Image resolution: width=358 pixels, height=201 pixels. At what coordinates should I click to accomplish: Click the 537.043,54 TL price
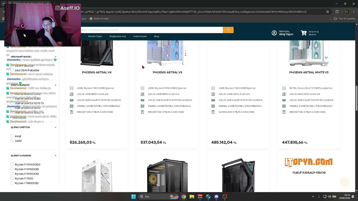coord(153,142)
